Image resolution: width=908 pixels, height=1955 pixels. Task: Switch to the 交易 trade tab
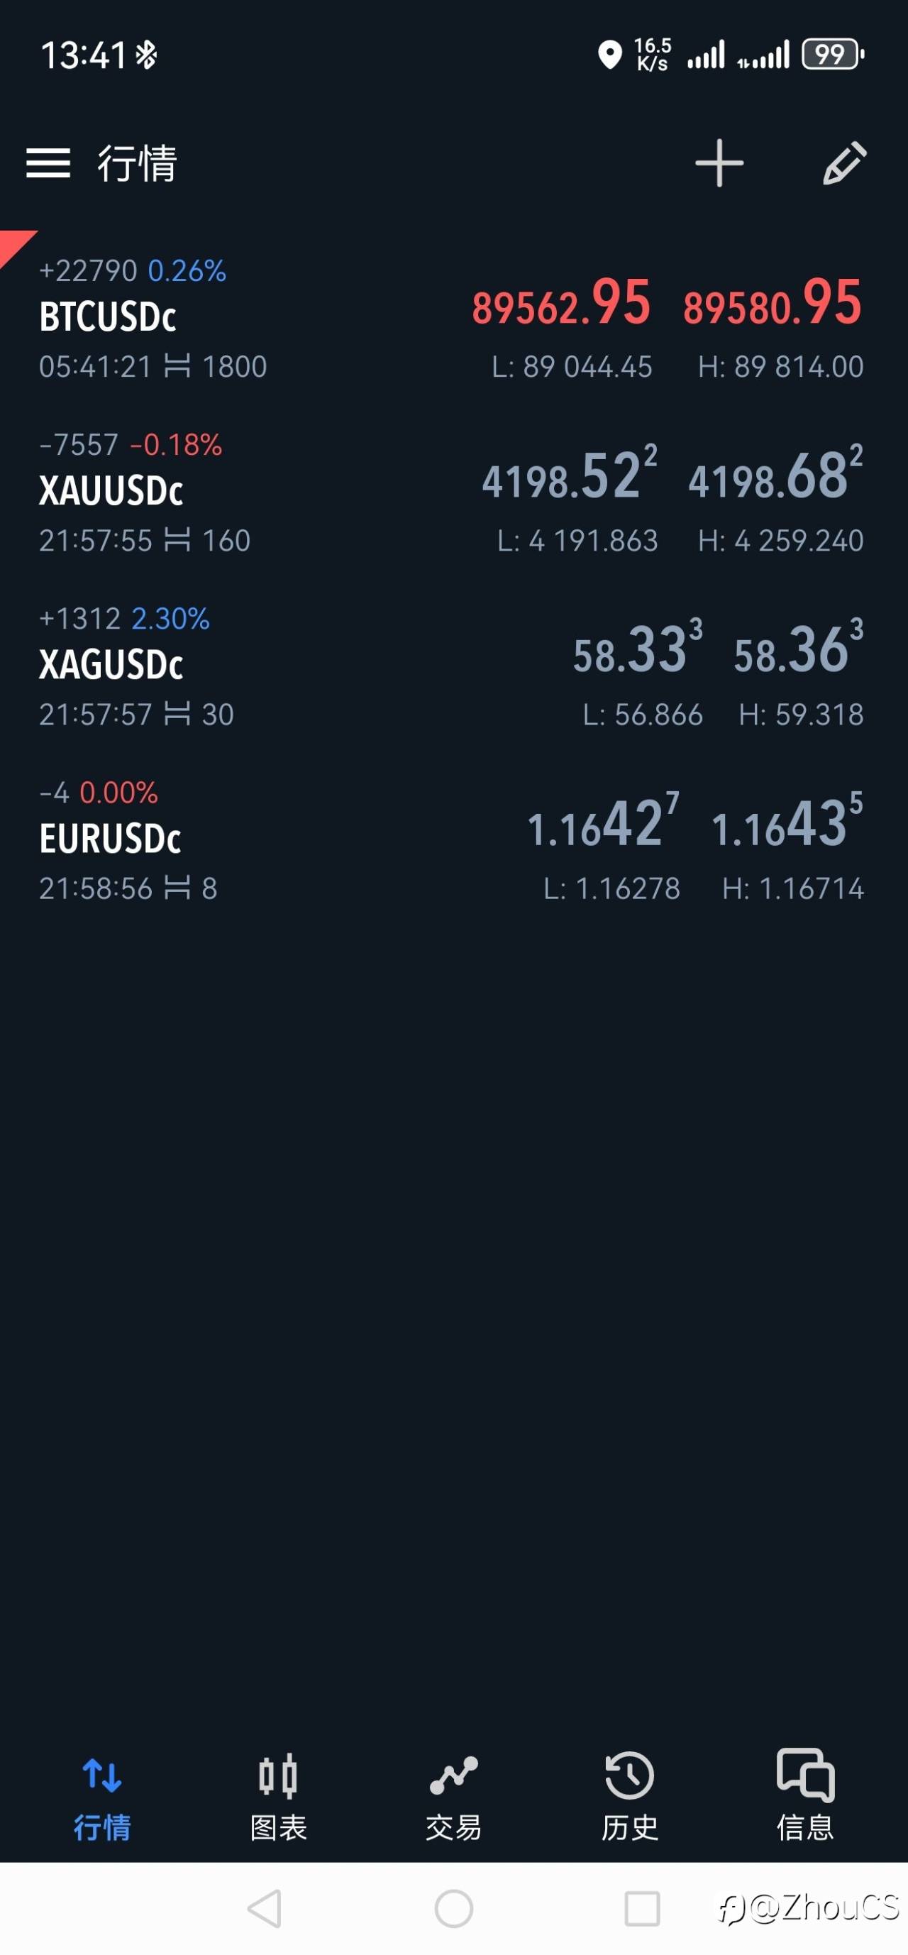[453, 1795]
